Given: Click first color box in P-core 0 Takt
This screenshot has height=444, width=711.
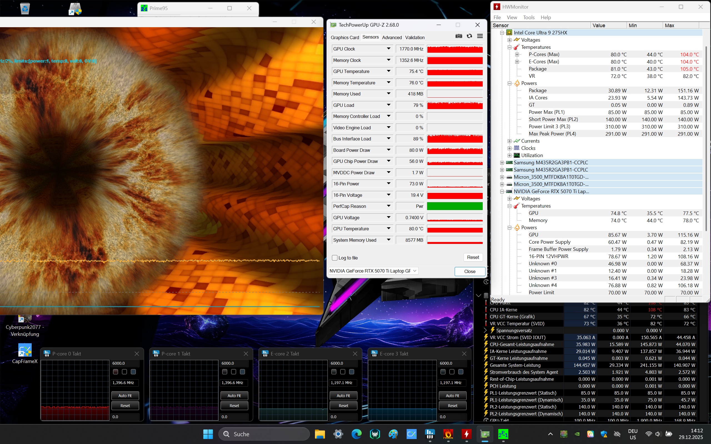Looking at the screenshot, I should click(x=116, y=372).
